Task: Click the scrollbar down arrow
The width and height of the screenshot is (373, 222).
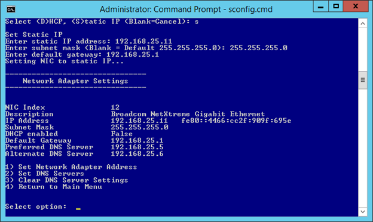Action: pyautogui.click(x=363, y=211)
